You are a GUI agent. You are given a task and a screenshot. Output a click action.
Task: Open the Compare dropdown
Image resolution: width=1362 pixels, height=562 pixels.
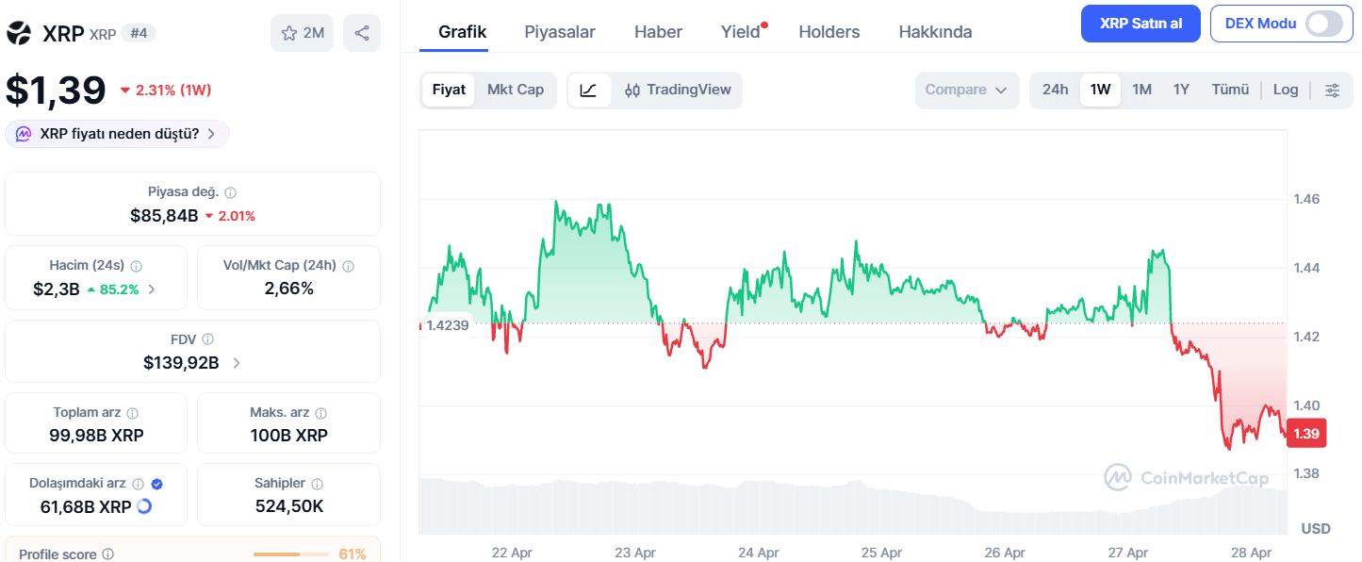[967, 90]
